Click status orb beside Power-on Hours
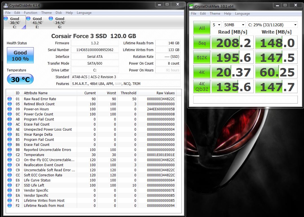Image resolution: width=304 pixels, height=217 pixels. (10, 109)
